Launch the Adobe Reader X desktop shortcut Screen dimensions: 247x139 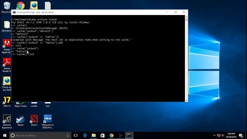[x=7, y=65]
